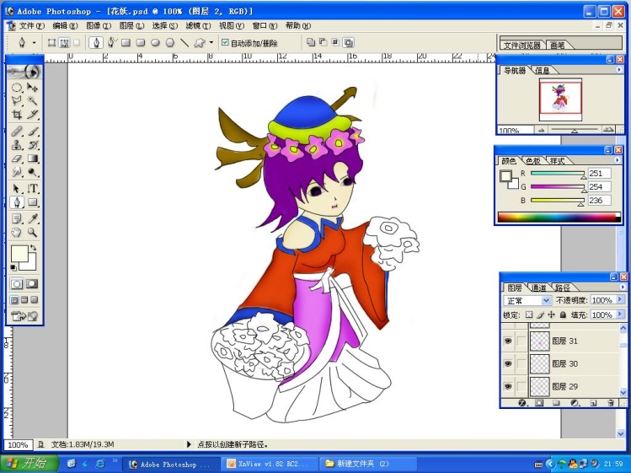Click delete layer trash icon
The image size is (631, 473).
click(x=611, y=402)
